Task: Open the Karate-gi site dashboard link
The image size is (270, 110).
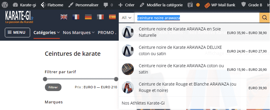Action: (x=24, y=5)
